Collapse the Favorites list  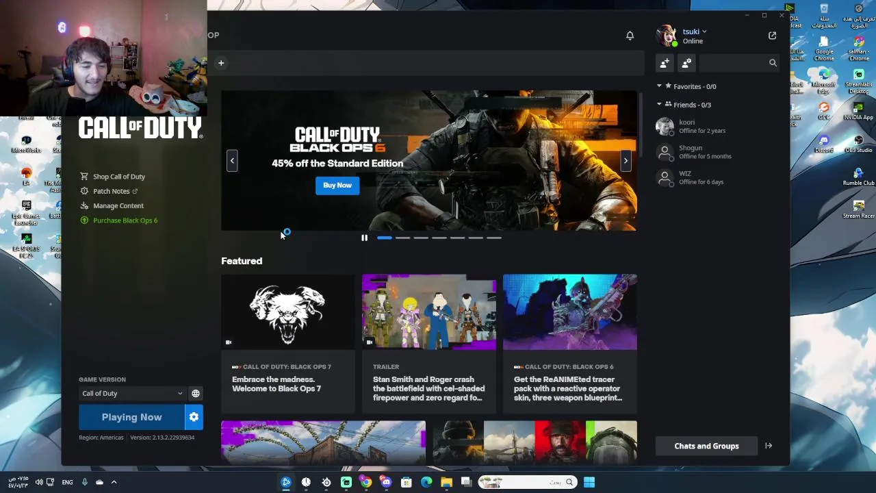[x=659, y=86]
